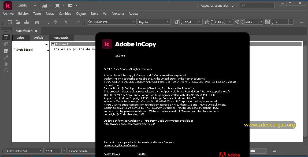The height and width of the screenshot is (157, 308).
Task: Select the Note tool in the tools panel
Action: 6,51
